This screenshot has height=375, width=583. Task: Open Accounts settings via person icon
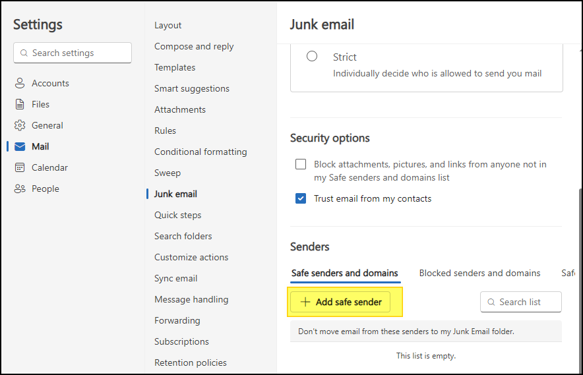click(x=20, y=83)
